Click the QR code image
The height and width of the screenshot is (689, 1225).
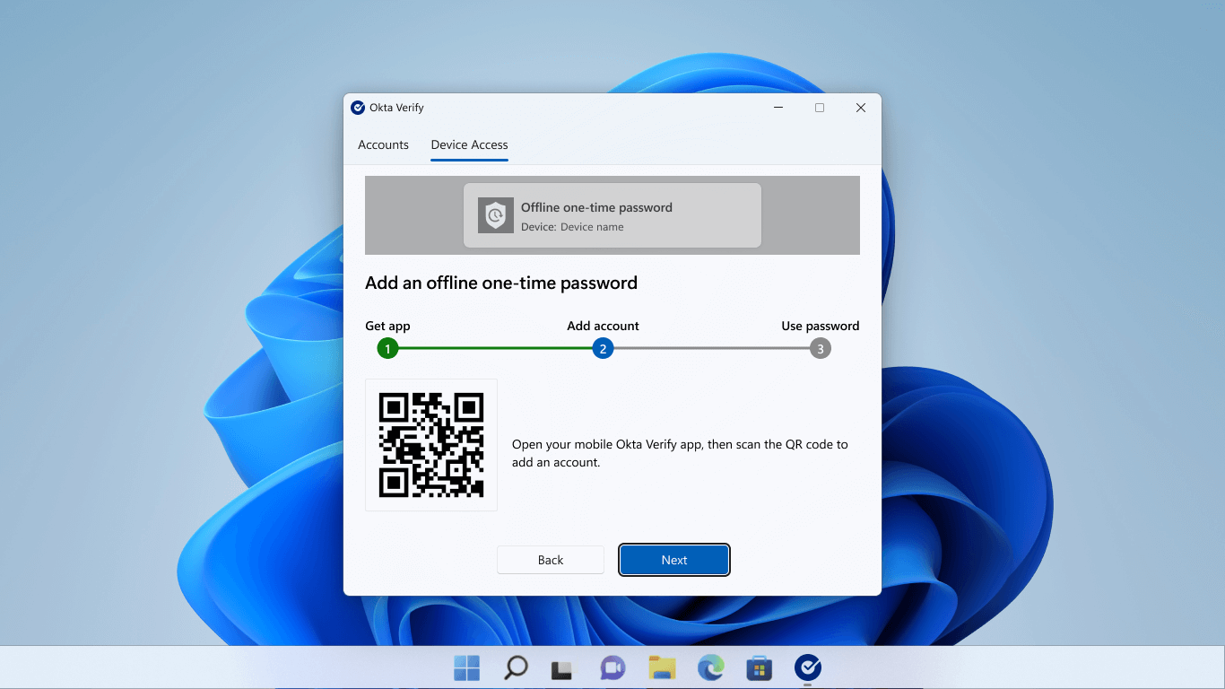tap(431, 445)
